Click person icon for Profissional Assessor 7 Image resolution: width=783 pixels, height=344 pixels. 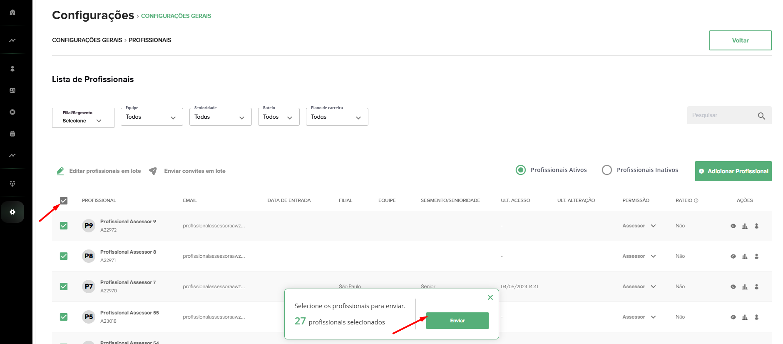point(756,287)
